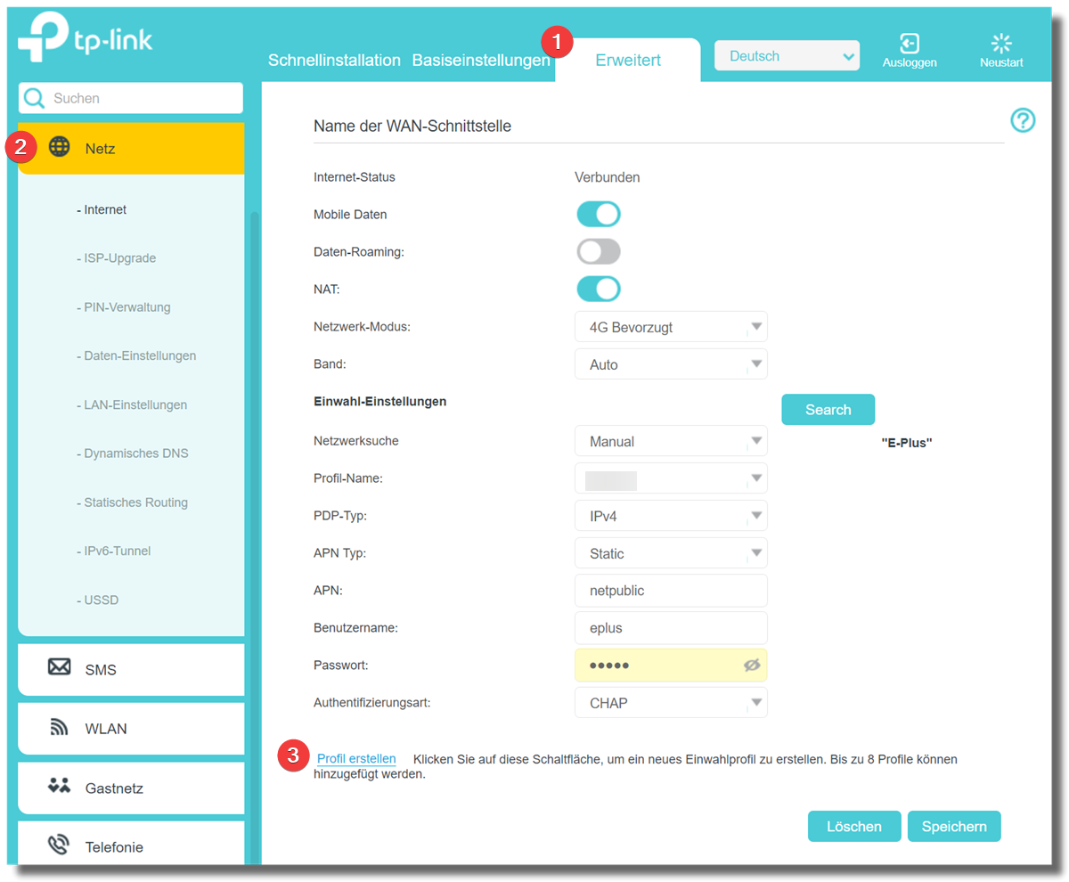Open the help question mark icon
The height and width of the screenshot is (882, 1069).
click(x=1023, y=120)
